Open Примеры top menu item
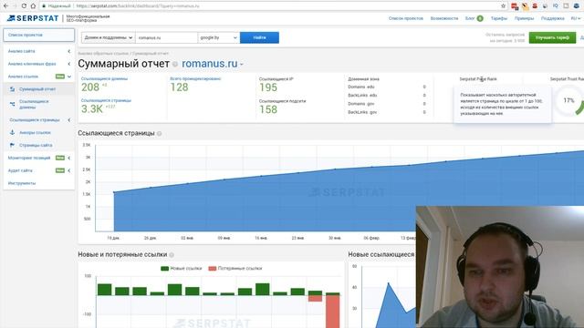584x328 pixels. click(x=524, y=18)
